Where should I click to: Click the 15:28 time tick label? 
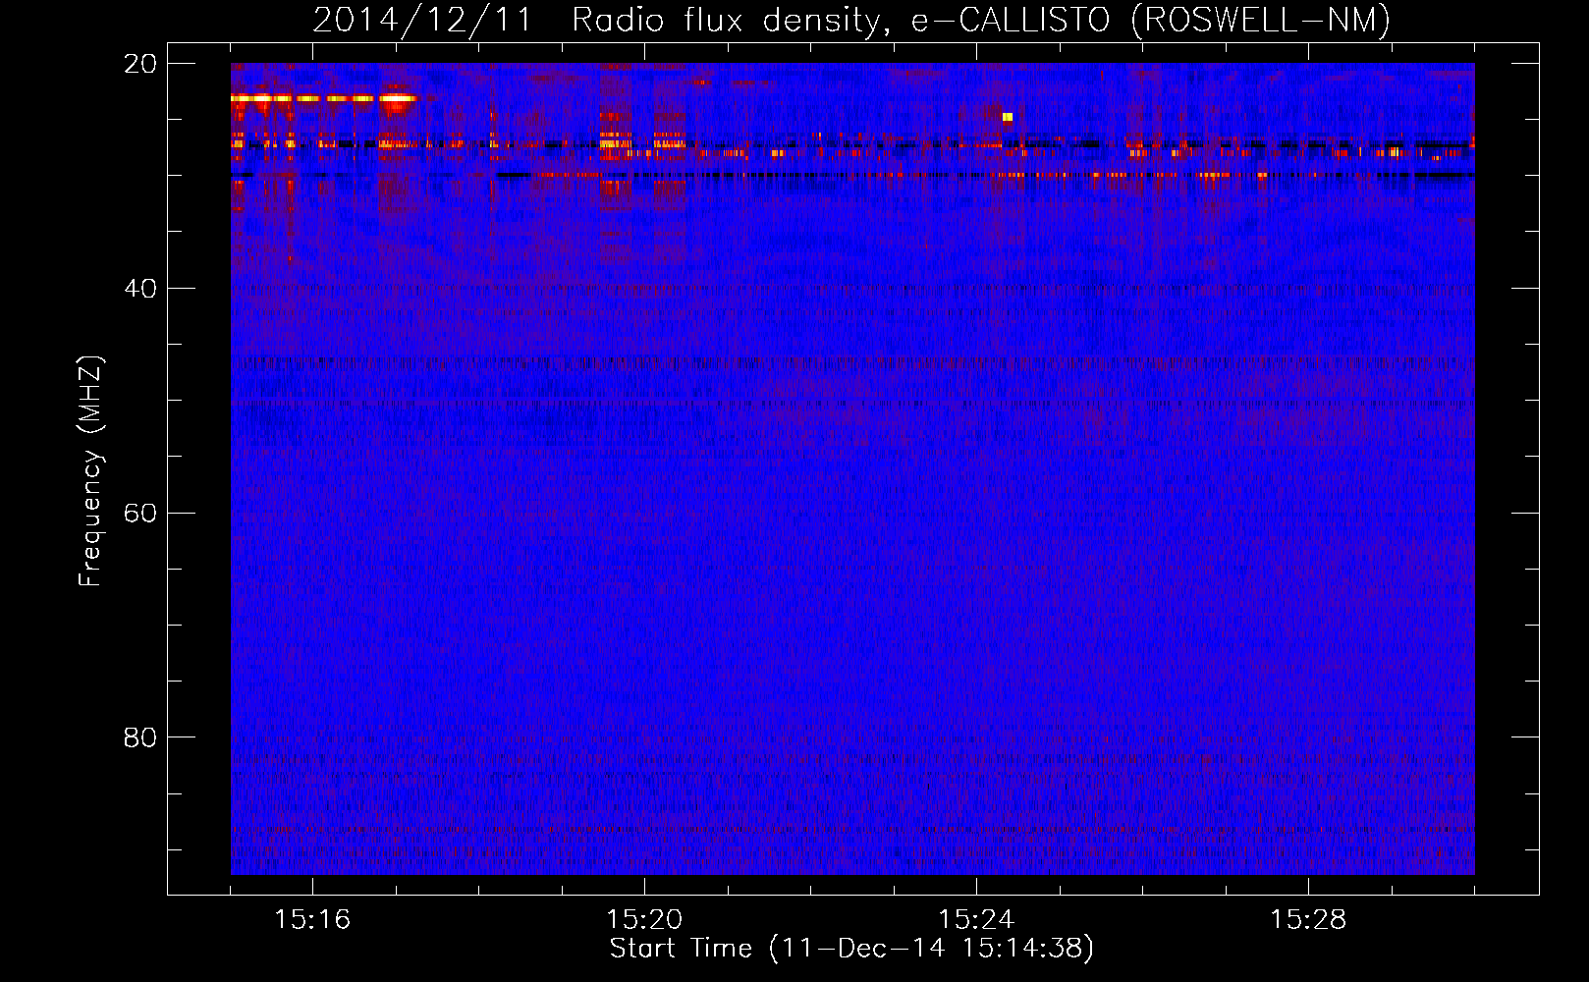click(1308, 919)
